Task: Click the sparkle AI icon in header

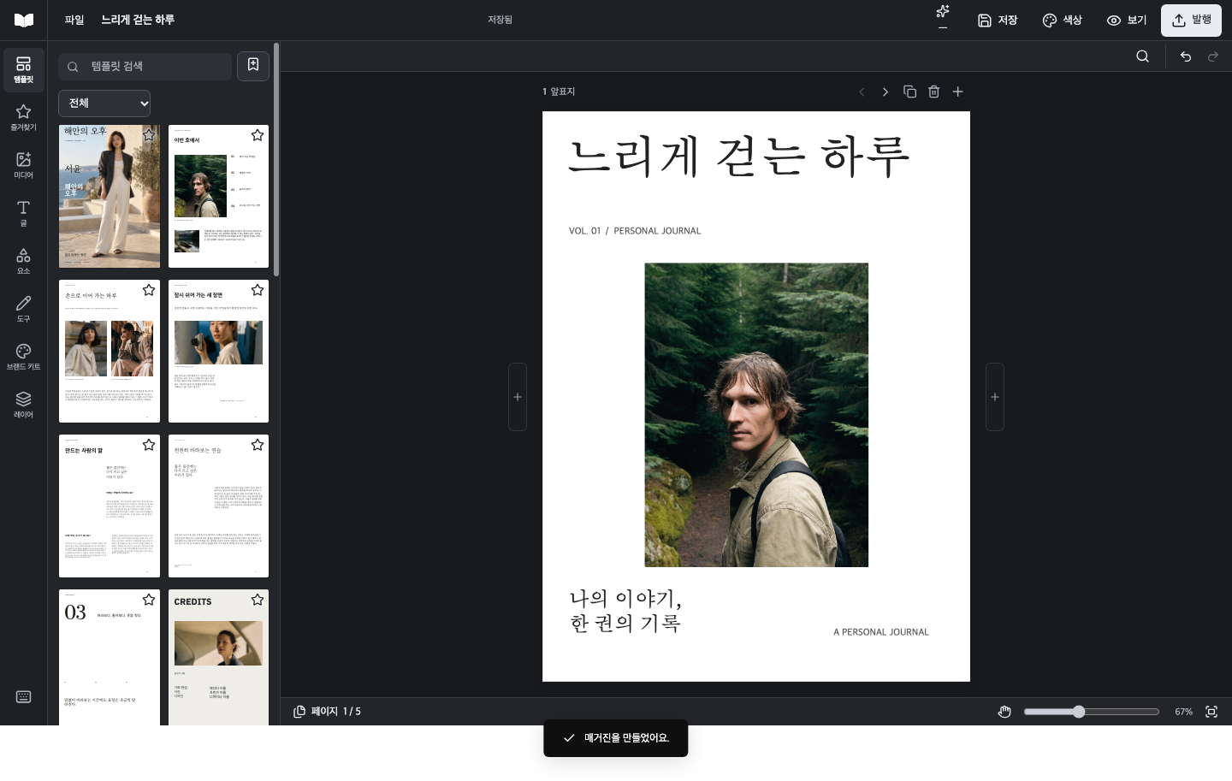Action: tap(943, 12)
